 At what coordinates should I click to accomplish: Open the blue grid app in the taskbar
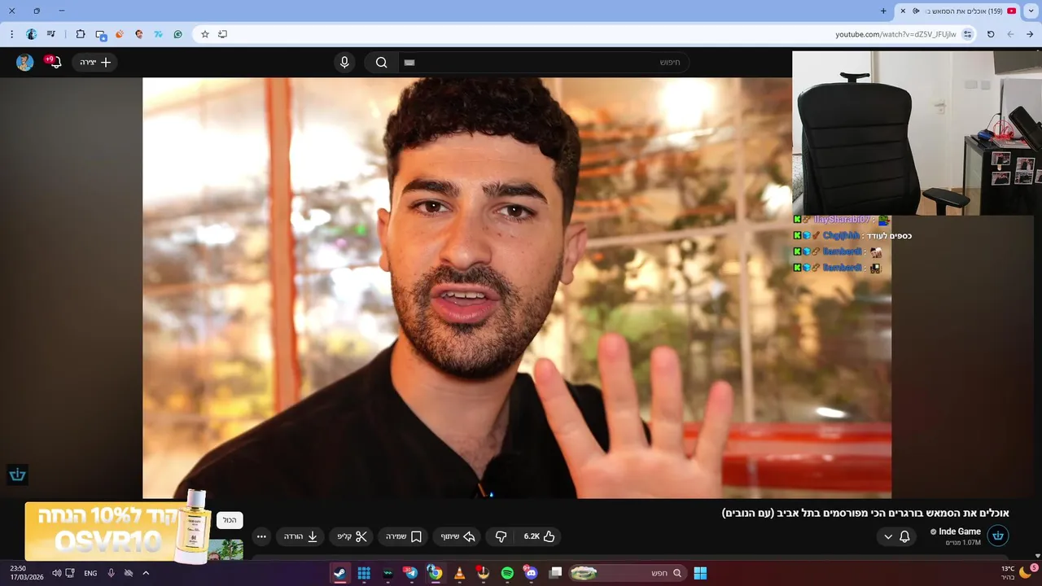point(364,573)
